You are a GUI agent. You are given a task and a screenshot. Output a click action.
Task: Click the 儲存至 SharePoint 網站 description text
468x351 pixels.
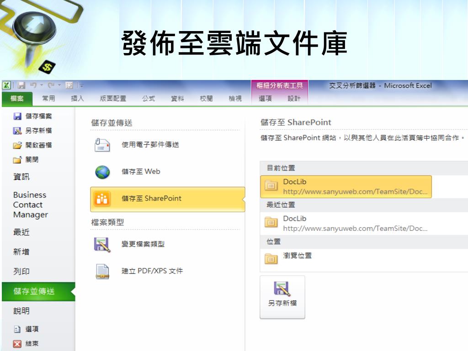tap(362, 138)
